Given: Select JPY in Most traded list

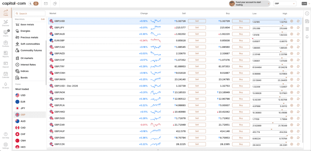Looking at the screenshot, I should (x=22, y=108).
